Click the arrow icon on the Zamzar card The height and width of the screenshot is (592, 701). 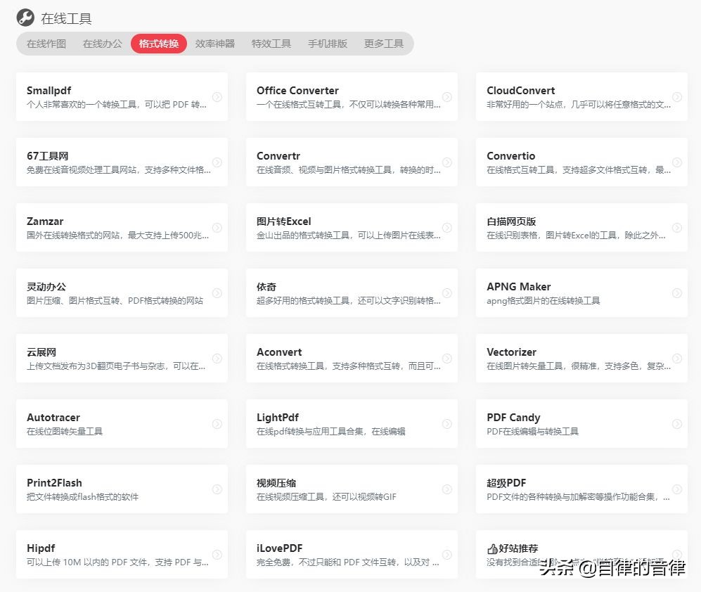(217, 228)
